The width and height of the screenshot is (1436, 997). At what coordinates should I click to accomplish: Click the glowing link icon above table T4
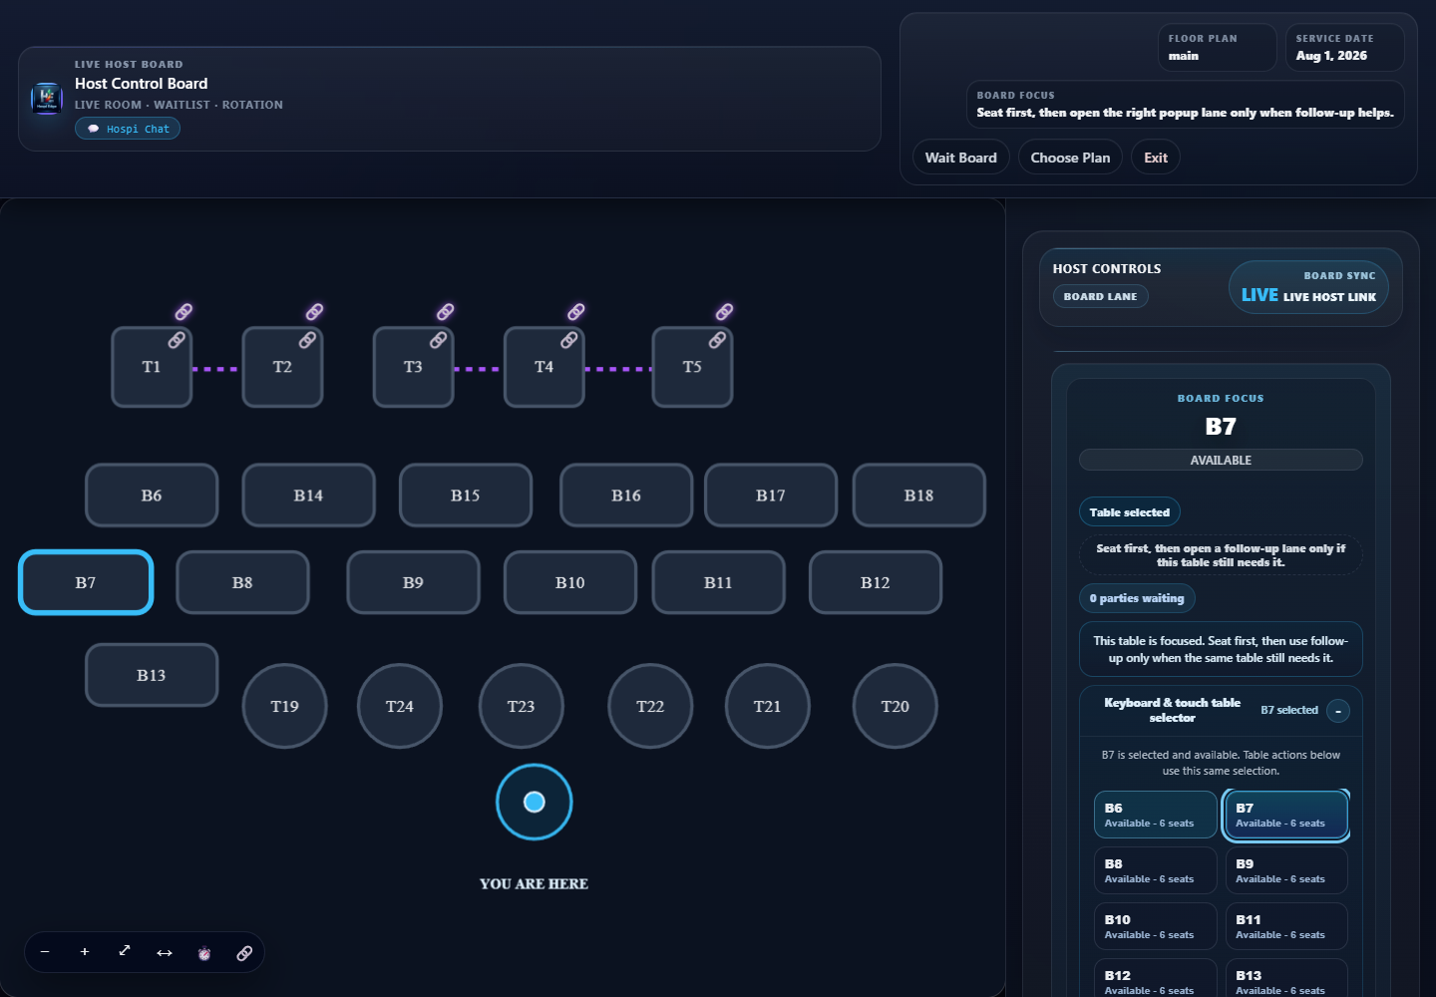tap(576, 312)
